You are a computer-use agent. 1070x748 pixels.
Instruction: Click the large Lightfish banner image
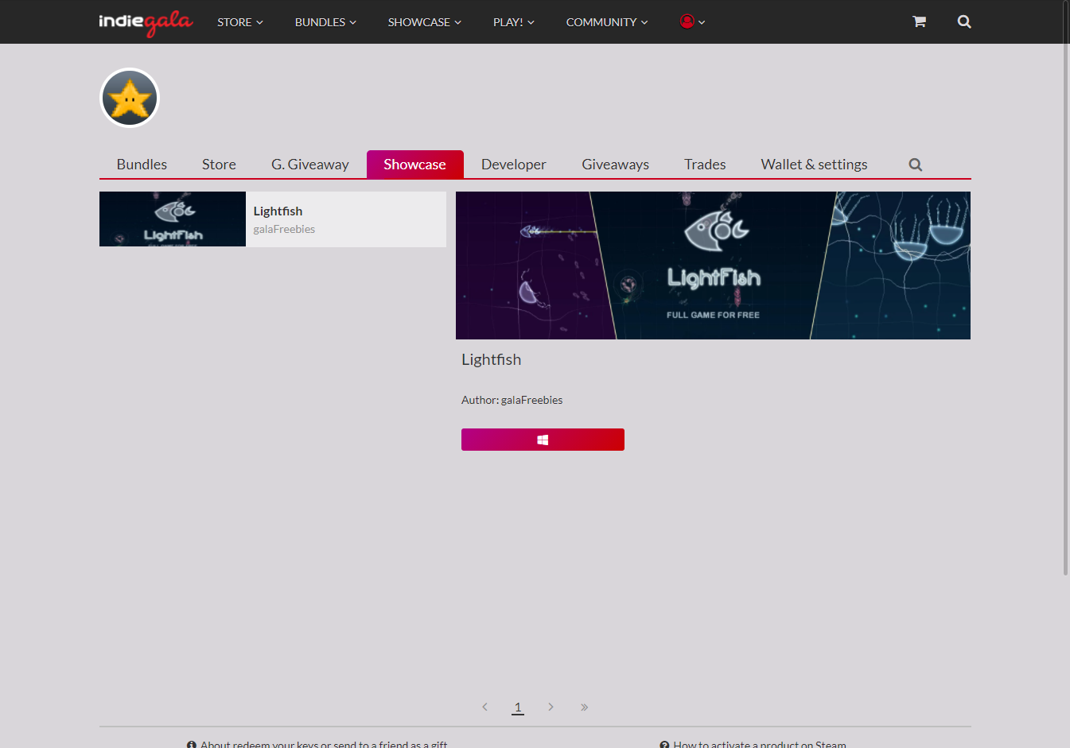tap(713, 265)
